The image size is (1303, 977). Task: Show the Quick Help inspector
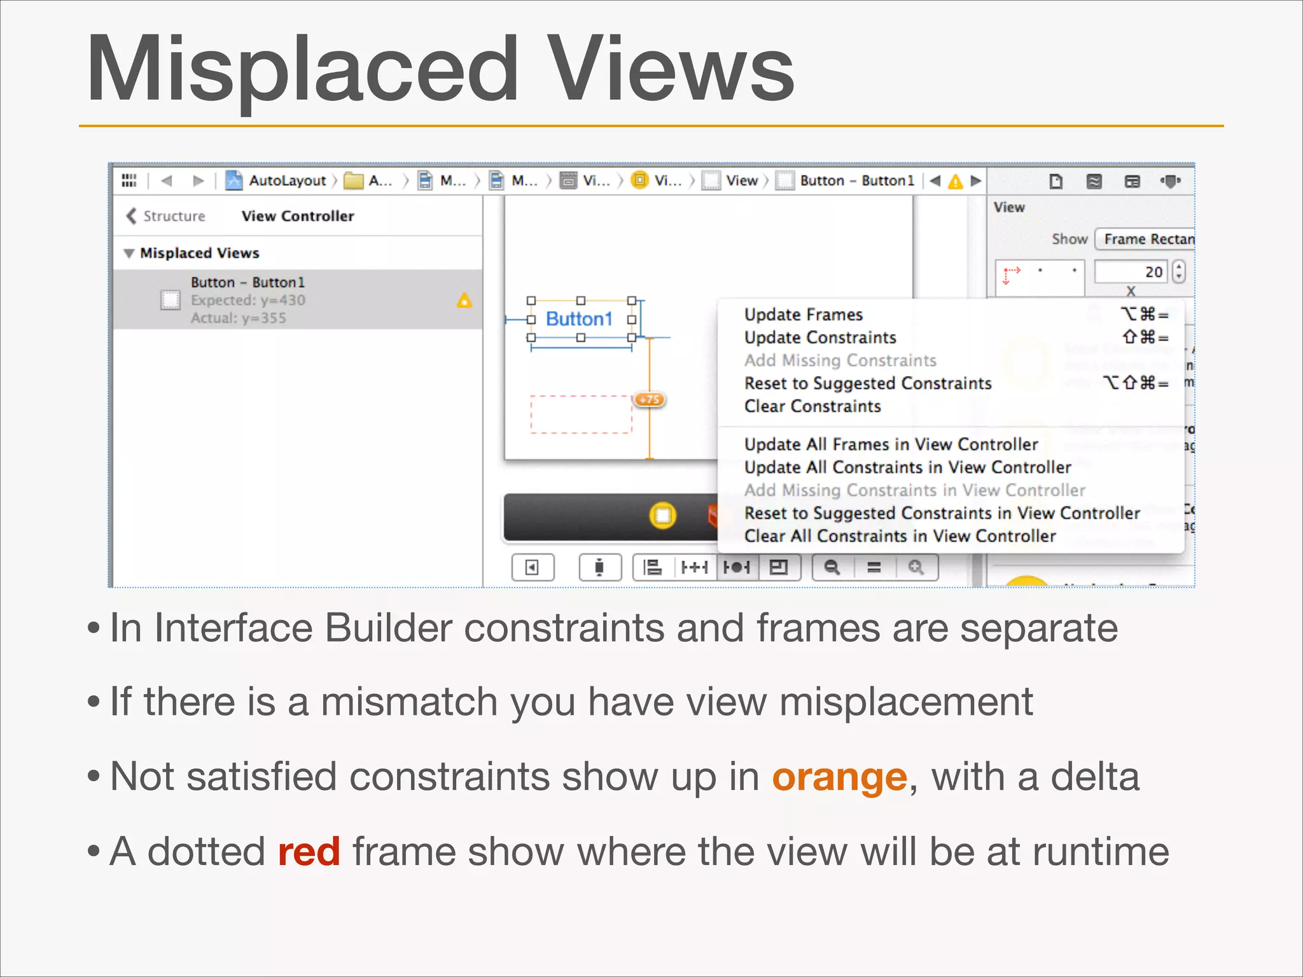coord(1094,181)
